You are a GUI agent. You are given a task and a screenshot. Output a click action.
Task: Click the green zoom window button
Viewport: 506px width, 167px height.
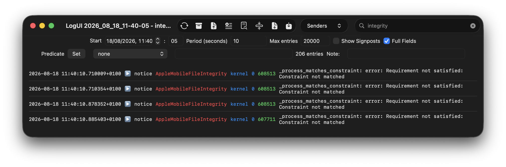tap(51, 26)
